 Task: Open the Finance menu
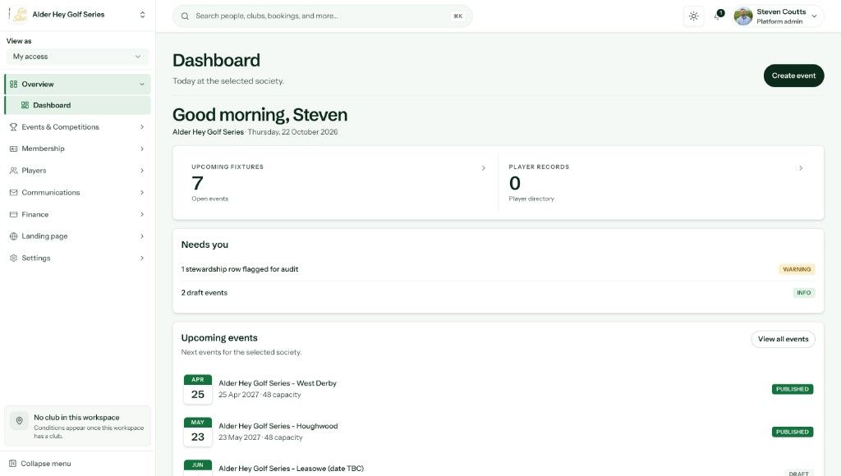pos(77,214)
